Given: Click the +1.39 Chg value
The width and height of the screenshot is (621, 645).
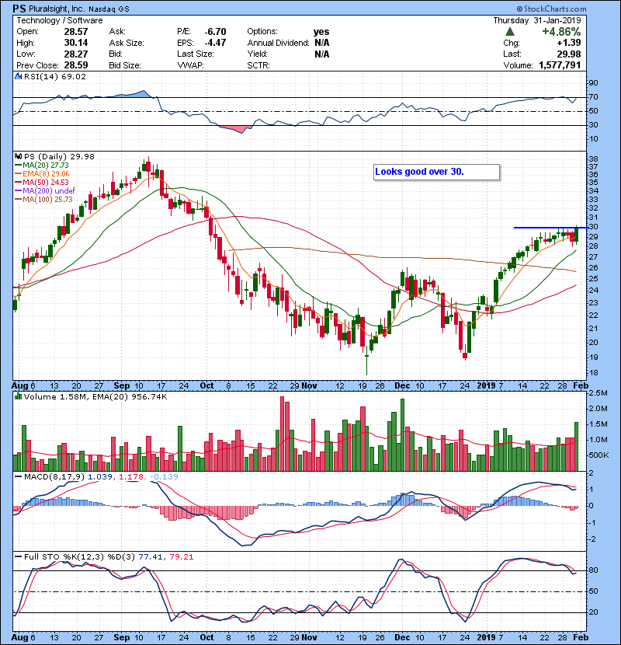Looking at the screenshot, I should [569, 43].
